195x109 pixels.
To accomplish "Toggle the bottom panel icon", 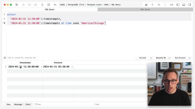I will [x=184, y=5].
